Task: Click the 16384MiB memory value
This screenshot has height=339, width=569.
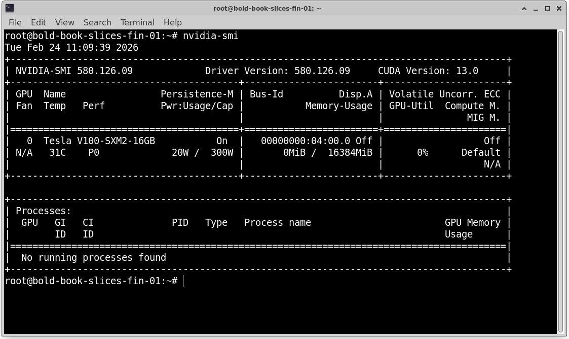Action: [350, 153]
